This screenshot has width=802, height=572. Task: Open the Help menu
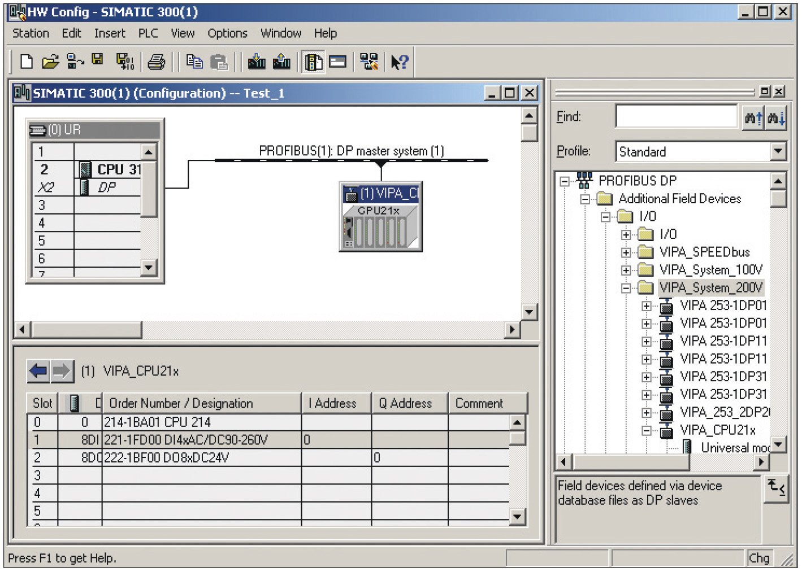pyautogui.click(x=326, y=33)
